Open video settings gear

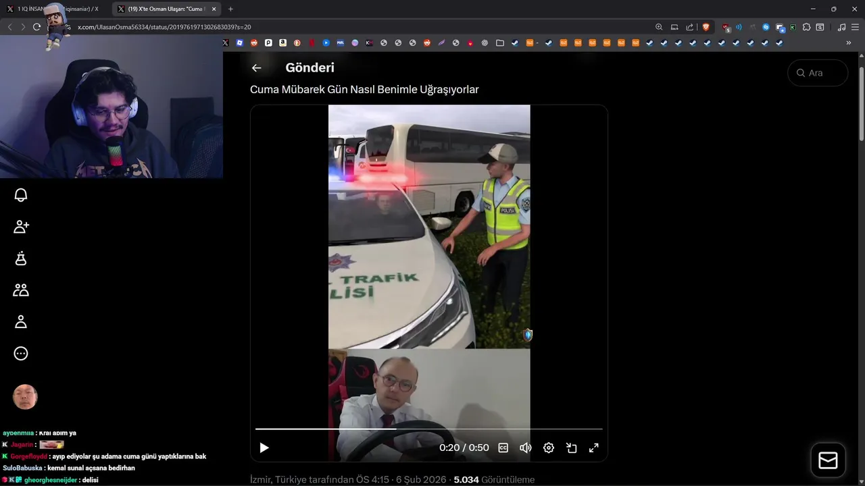click(x=549, y=448)
